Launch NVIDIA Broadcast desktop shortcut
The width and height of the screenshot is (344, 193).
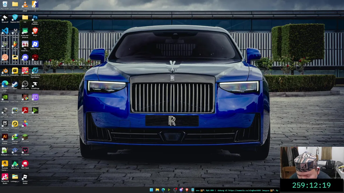point(35,112)
